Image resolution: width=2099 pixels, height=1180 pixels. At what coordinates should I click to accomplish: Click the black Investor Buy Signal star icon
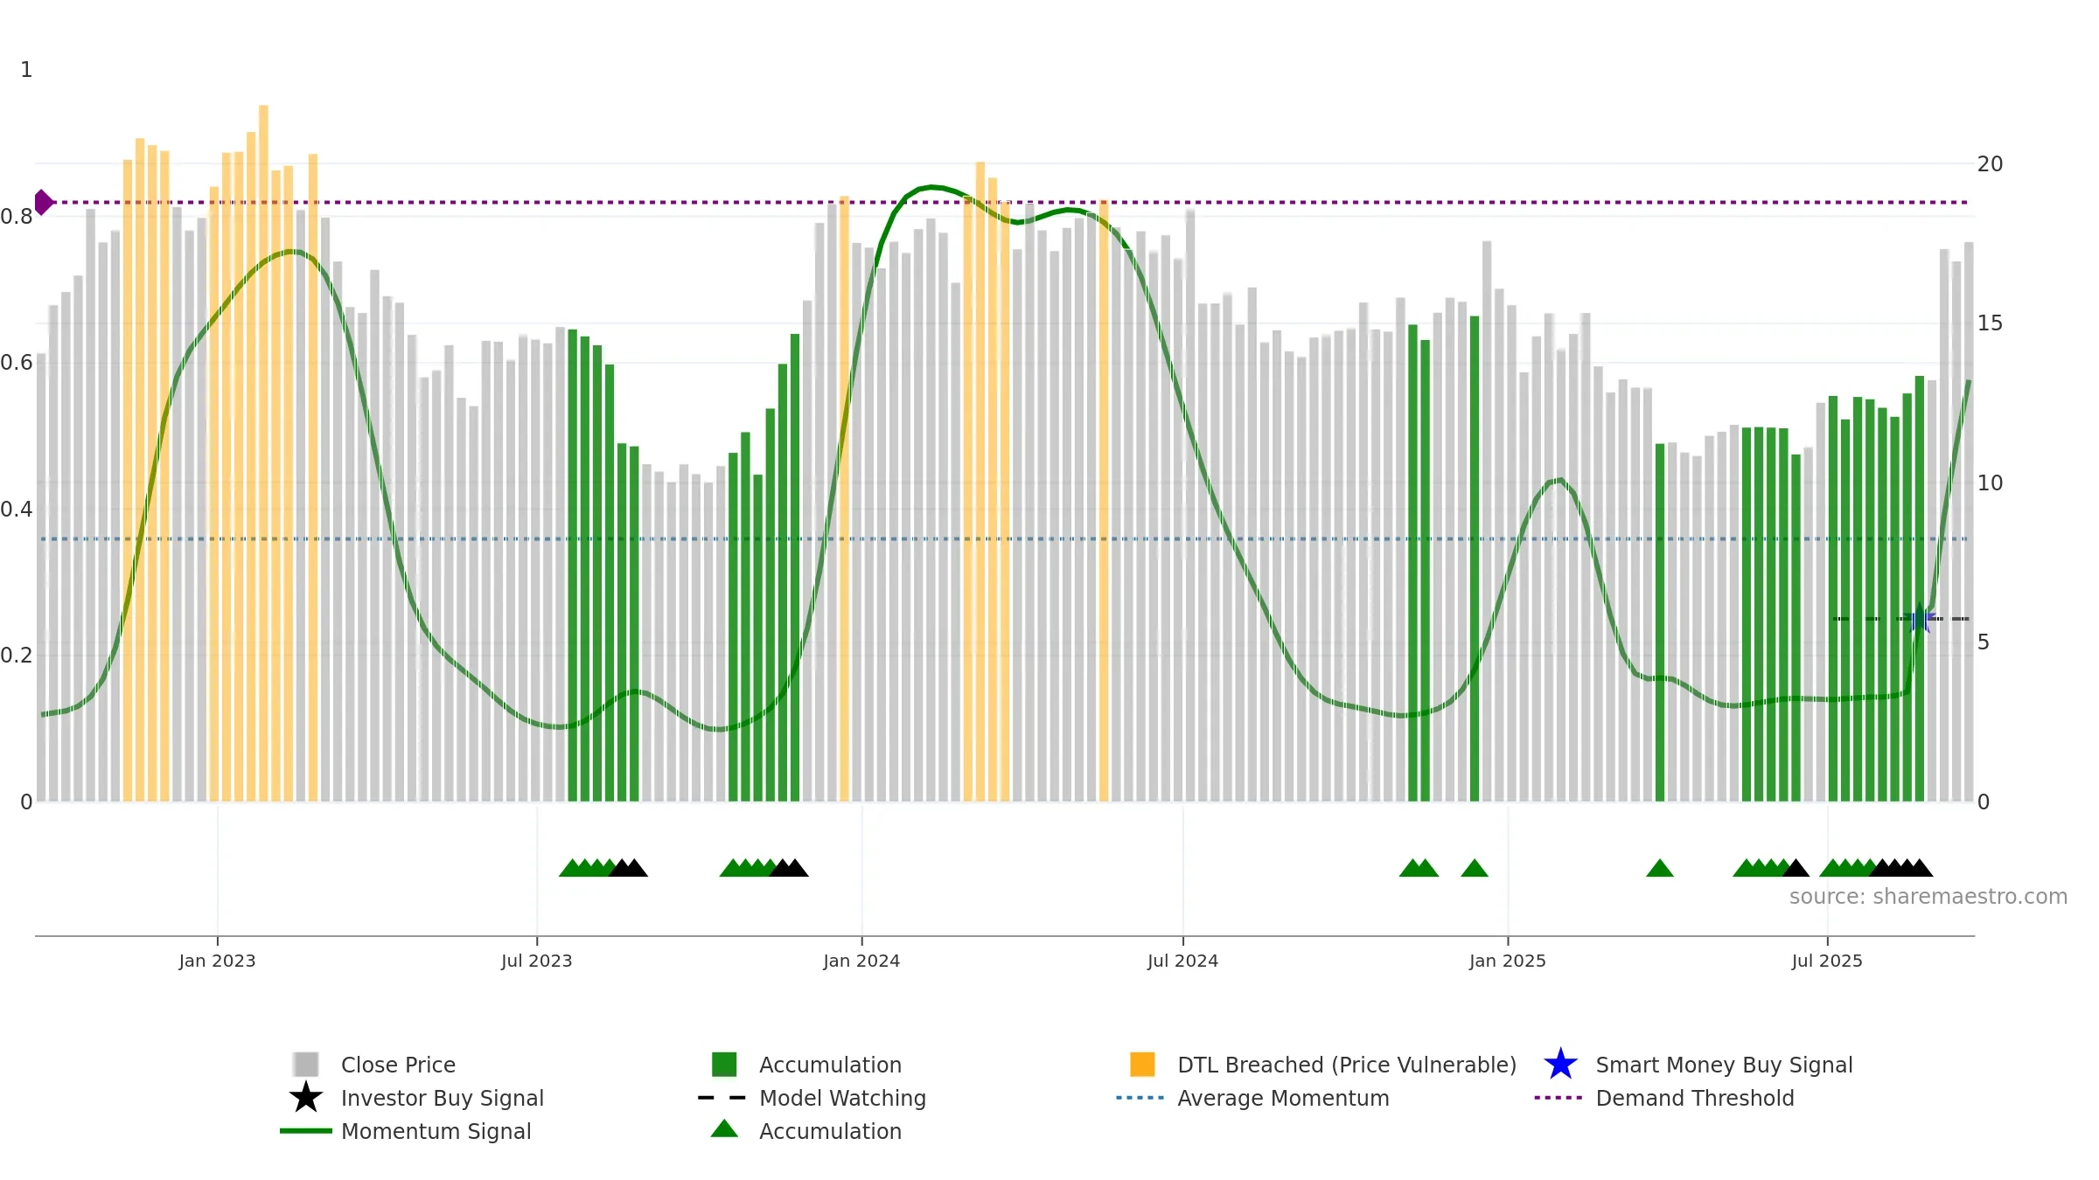click(305, 1097)
